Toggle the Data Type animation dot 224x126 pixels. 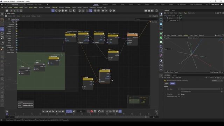click(x=179, y=89)
